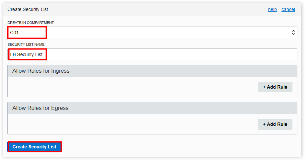Click the Allow Rules for Ingress header
This screenshot has height=160, width=305.
(41, 71)
